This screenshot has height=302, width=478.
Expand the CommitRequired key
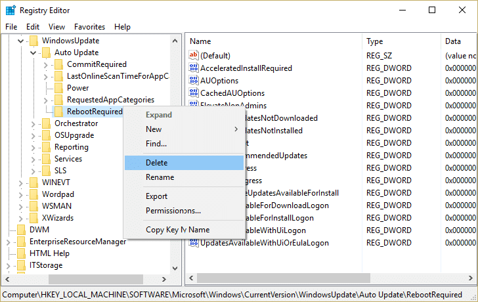pos(46,64)
